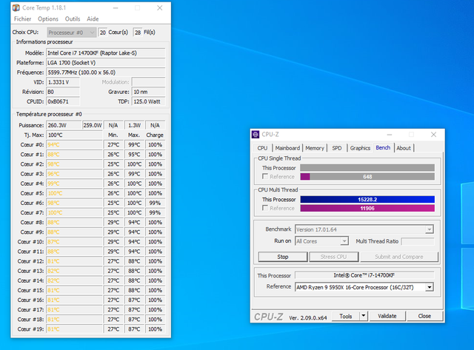Click the Multi Thread Ratio field
Viewport: 474px width, 350px height.
pos(418,241)
